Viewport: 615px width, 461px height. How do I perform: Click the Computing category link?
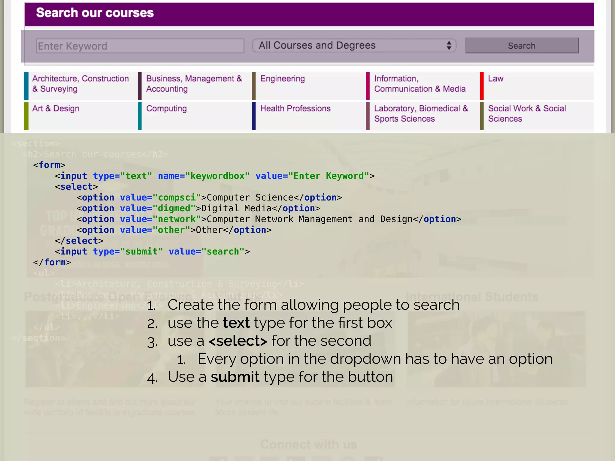pos(166,109)
